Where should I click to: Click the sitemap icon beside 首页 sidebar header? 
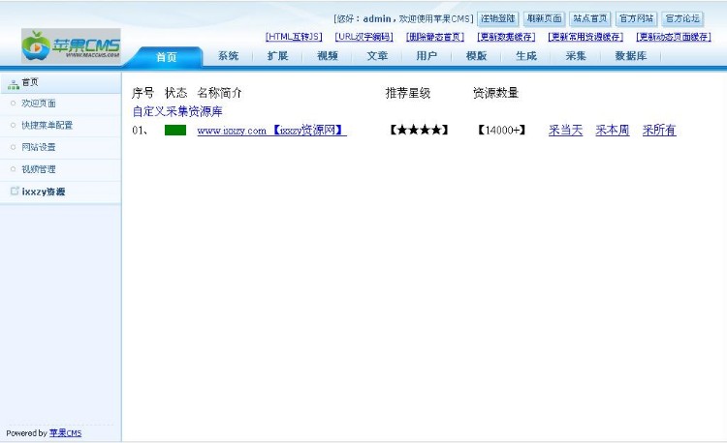coord(14,84)
